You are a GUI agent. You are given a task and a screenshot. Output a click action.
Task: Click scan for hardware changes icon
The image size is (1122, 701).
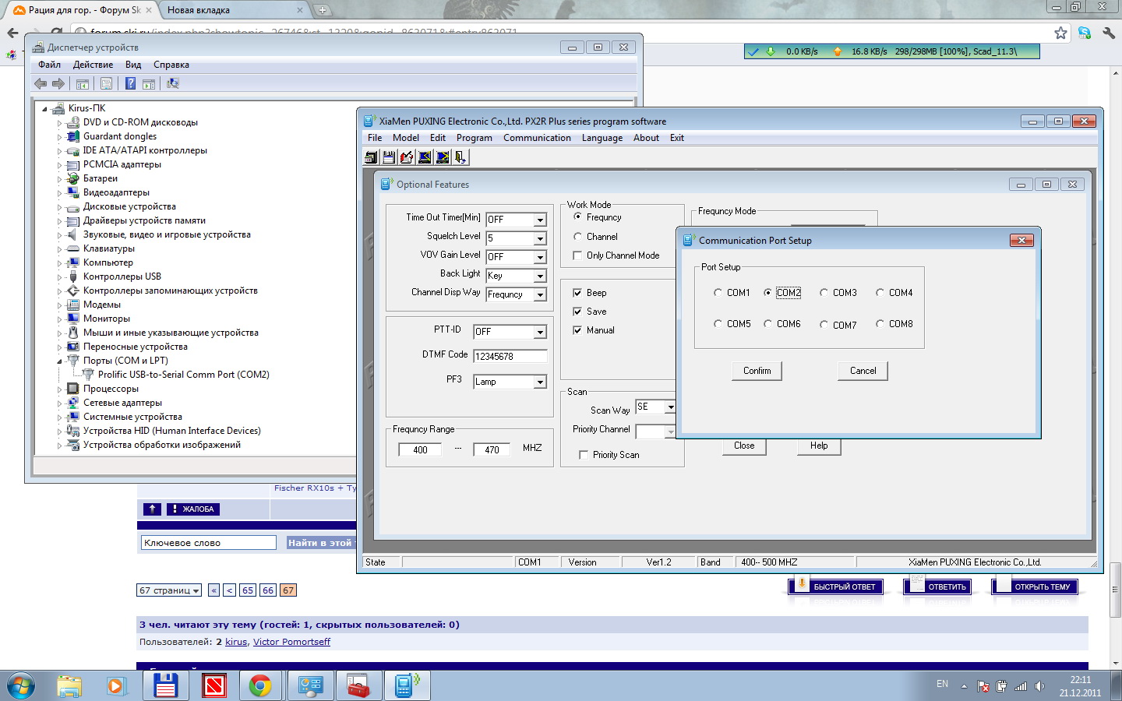click(173, 83)
